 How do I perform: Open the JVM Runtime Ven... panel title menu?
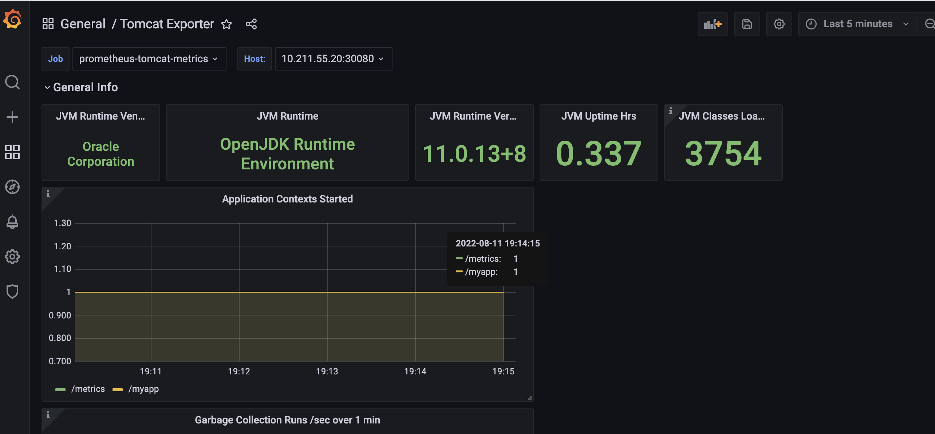pos(100,116)
